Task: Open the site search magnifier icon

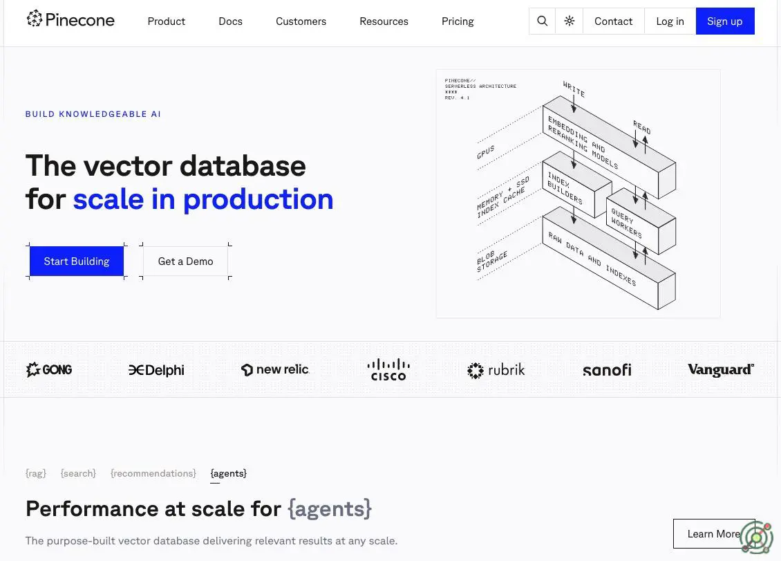Action: [x=543, y=21]
